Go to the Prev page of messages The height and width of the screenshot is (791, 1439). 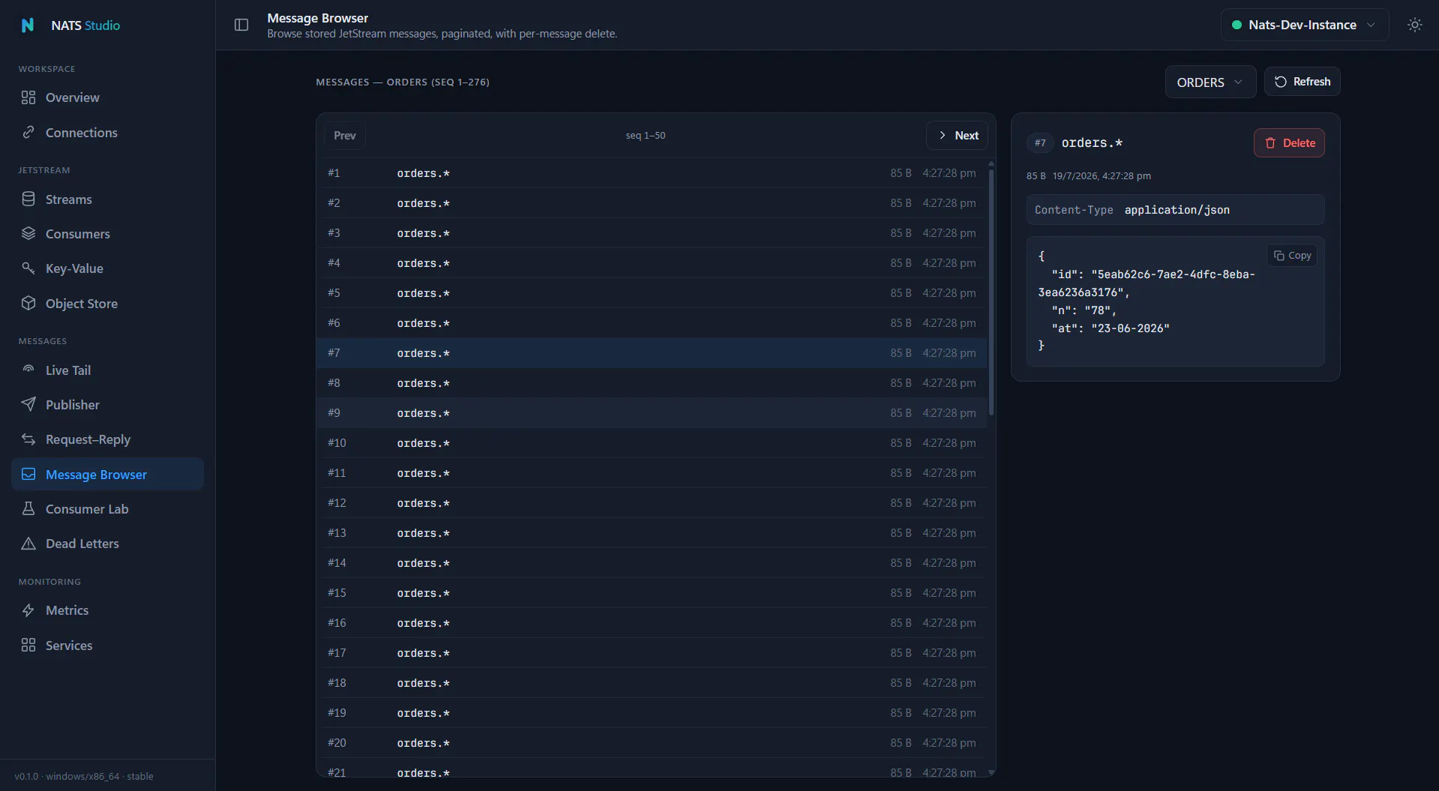pos(344,135)
